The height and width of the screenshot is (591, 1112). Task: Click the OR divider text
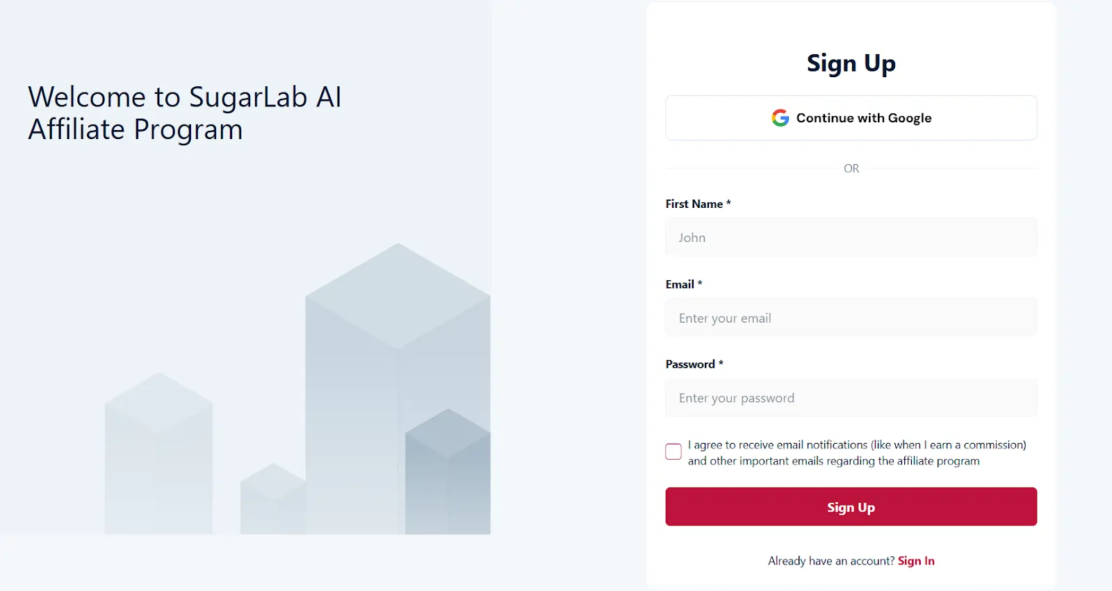(851, 168)
